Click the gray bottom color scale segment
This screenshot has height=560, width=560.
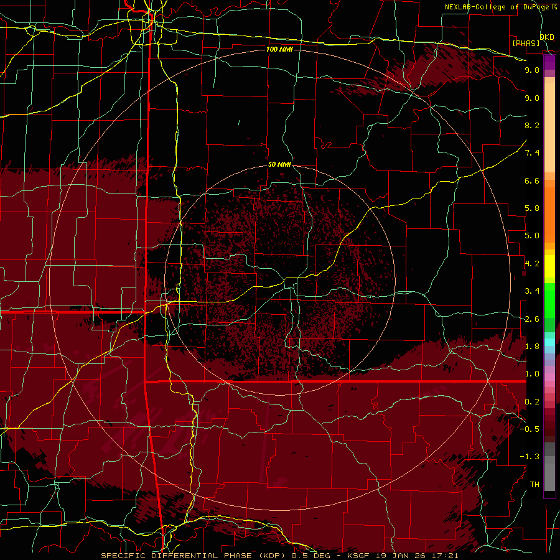coord(549,477)
